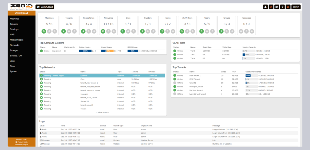Open the admin user menu

pos(296,7)
